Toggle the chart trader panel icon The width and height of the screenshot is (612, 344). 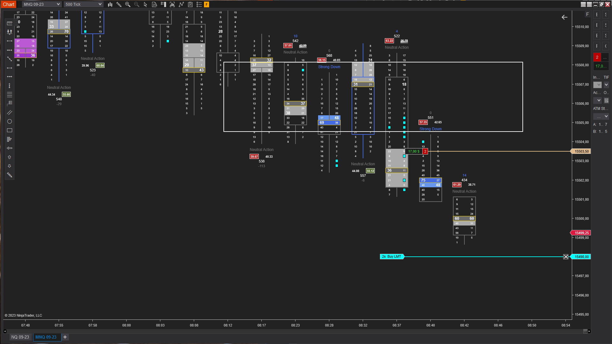pos(164,4)
